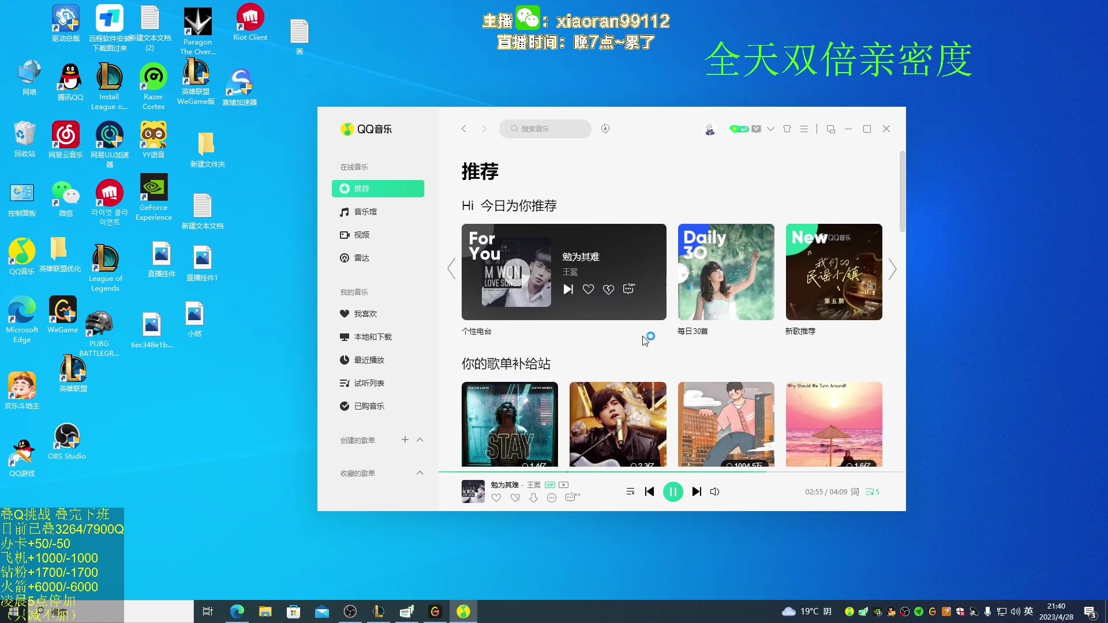Switch to mini player mode icon
The width and height of the screenshot is (1108, 623).
pyautogui.click(x=830, y=129)
